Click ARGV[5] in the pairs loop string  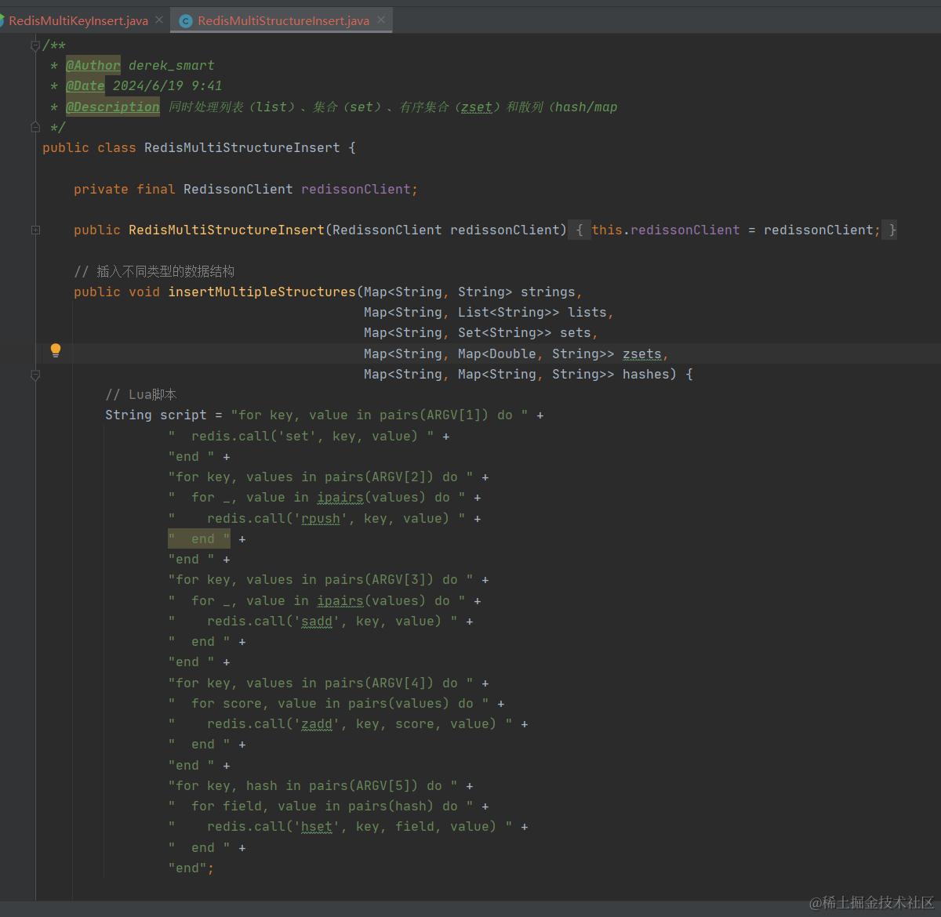[383, 785]
